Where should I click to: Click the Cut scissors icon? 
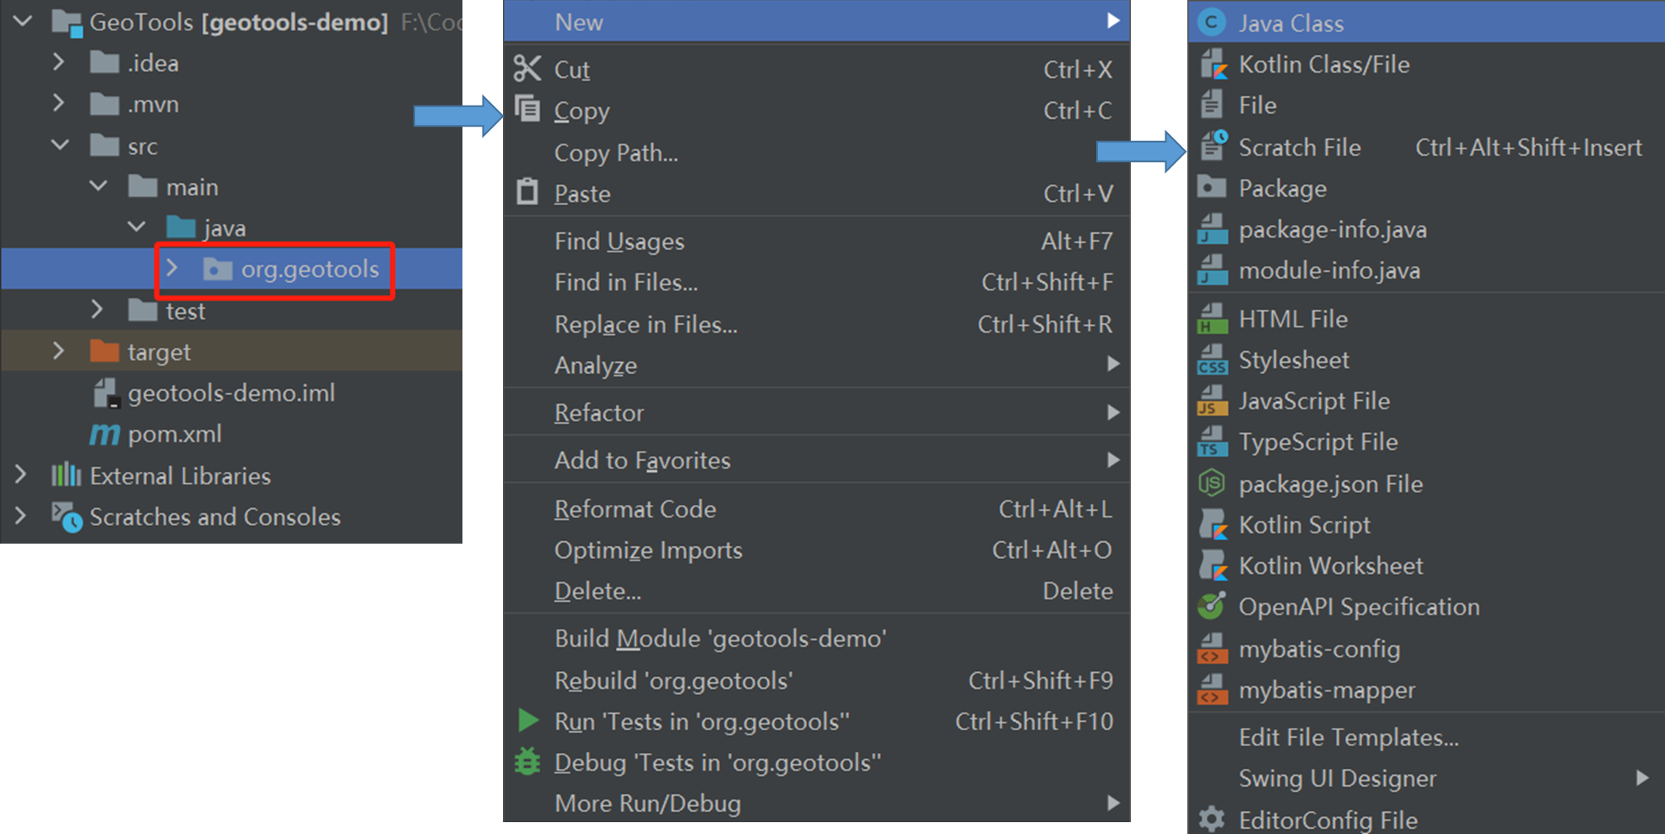[x=527, y=68]
